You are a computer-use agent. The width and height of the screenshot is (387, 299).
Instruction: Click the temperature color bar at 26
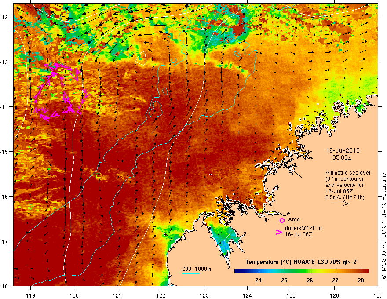pyautogui.click(x=310, y=271)
